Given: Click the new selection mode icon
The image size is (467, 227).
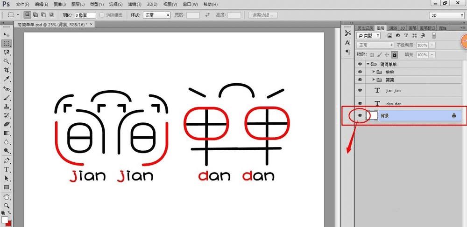Looking at the screenshot, I should (x=28, y=14).
